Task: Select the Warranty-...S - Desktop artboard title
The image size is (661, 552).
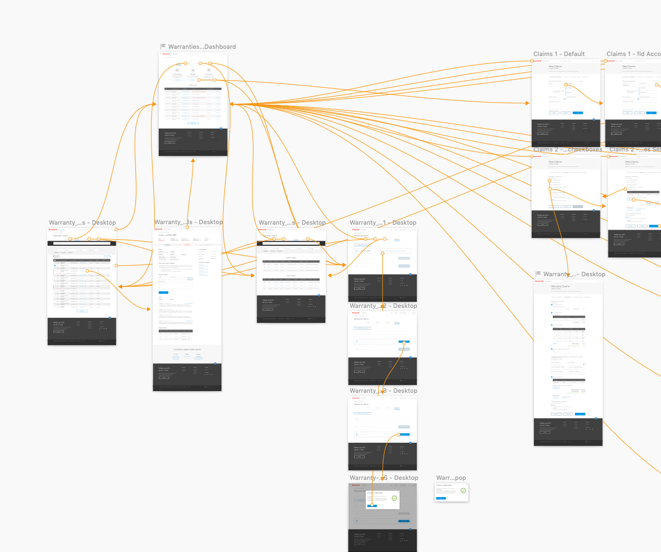Action: [x=384, y=478]
